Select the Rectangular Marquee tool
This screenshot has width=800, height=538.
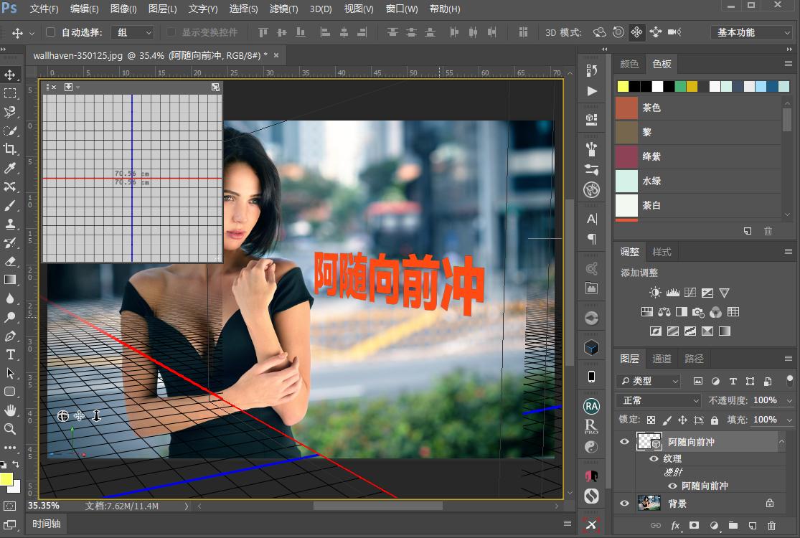tap(10, 93)
